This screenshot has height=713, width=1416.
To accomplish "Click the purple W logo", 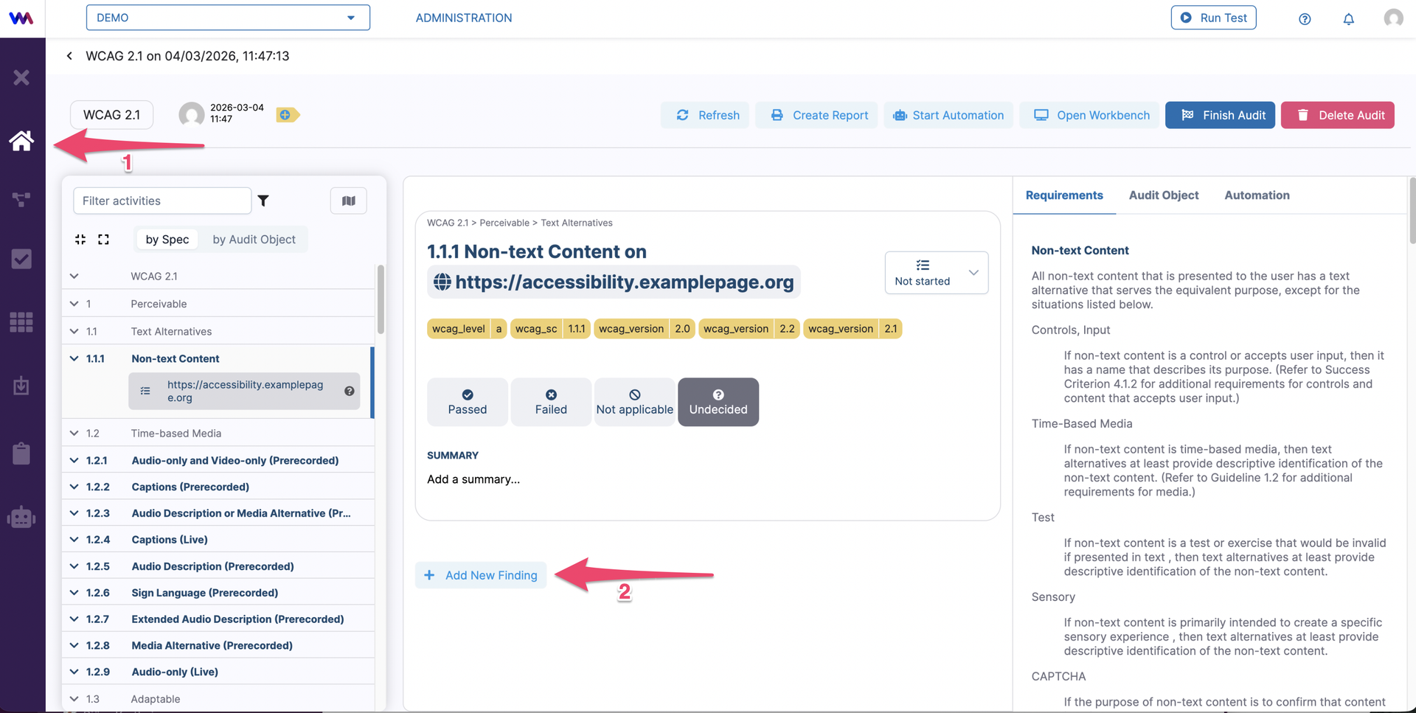I will tap(21, 18).
